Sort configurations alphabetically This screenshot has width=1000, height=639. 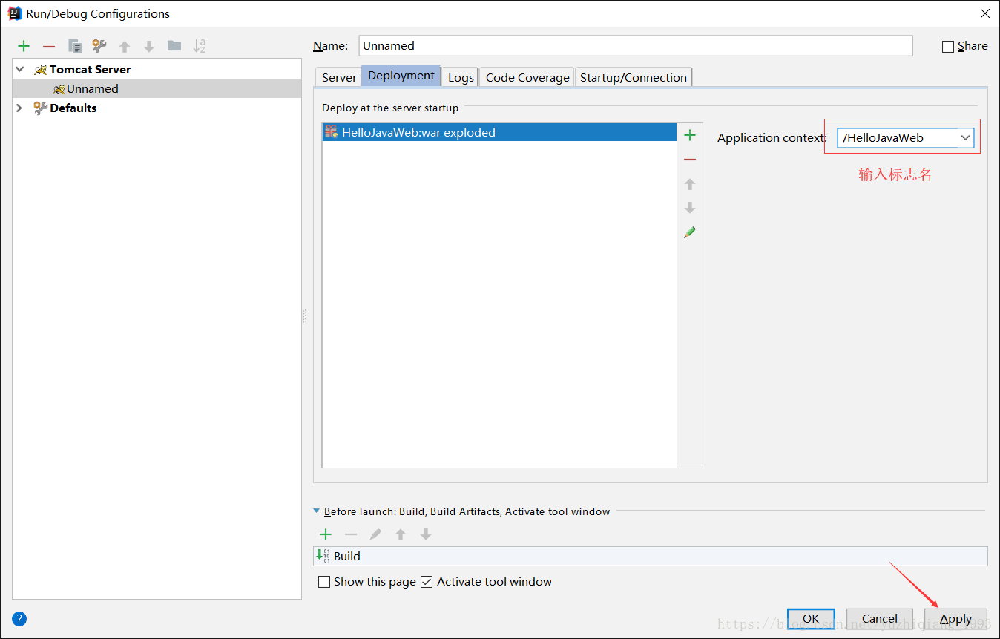pos(200,46)
